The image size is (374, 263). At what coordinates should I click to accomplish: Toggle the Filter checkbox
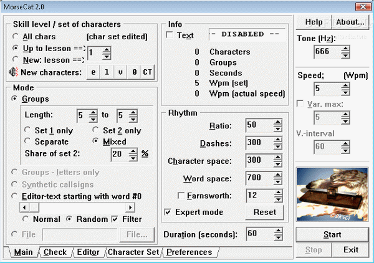[x=115, y=219]
